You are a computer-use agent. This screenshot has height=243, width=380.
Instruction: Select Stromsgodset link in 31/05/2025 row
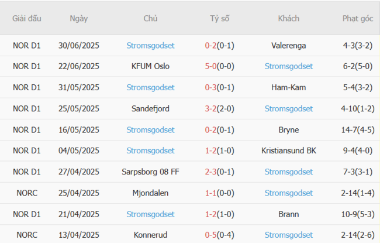[150, 87]
